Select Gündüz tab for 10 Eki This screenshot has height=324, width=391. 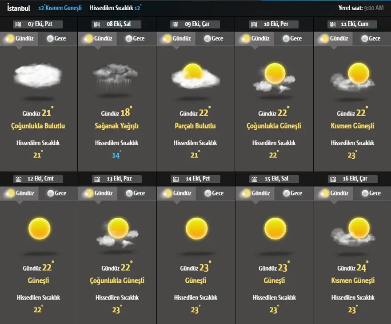click(x=255, y=39)
